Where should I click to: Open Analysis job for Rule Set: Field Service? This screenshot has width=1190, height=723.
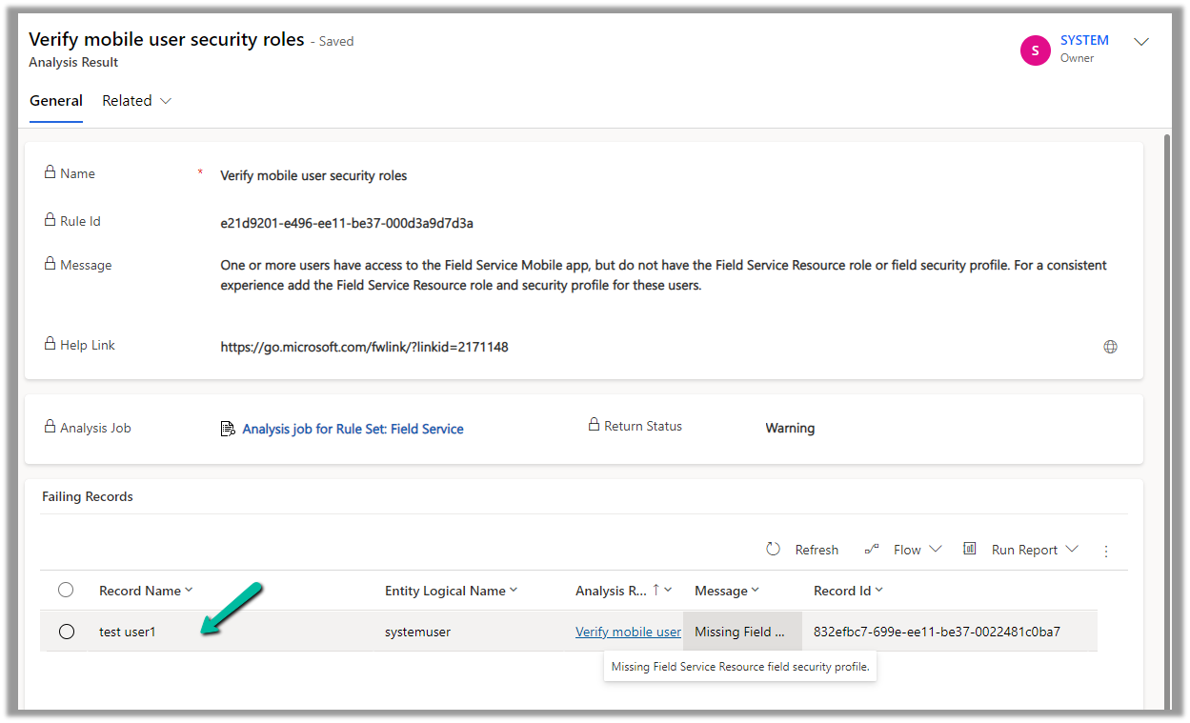click(x=353, y=429)
